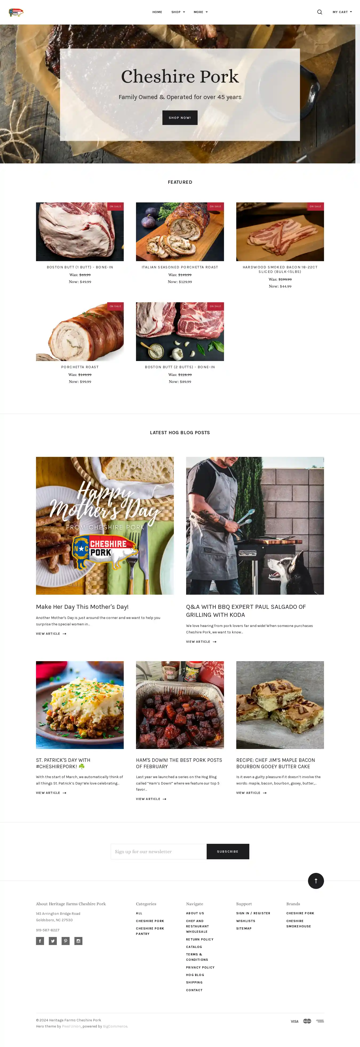The width and height of the screenshot is (360, 1047).
Task: Click the back-to-top arrow button
Action: click(316, 881)
